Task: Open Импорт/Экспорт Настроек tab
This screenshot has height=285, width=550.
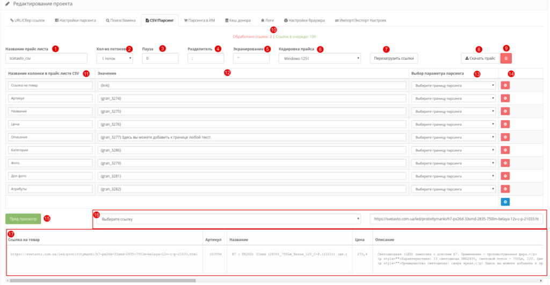Action: 360,20
